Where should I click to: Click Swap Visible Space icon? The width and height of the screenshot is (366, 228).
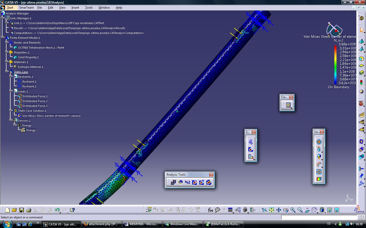click(x=337, y=210)
